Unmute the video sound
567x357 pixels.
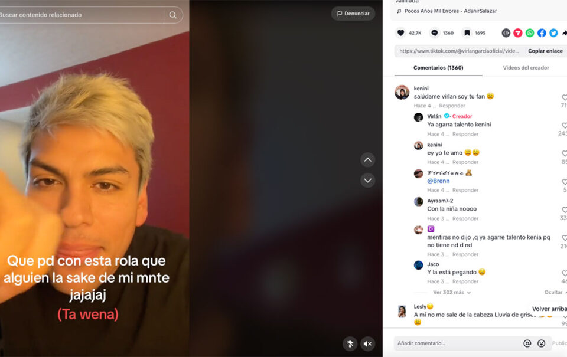pos(368,343)
